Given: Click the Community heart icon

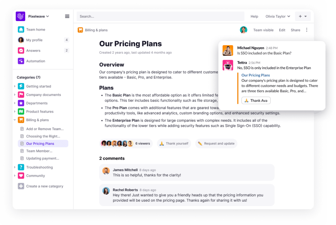Looking at the screenshot, I should click(21, 176).
